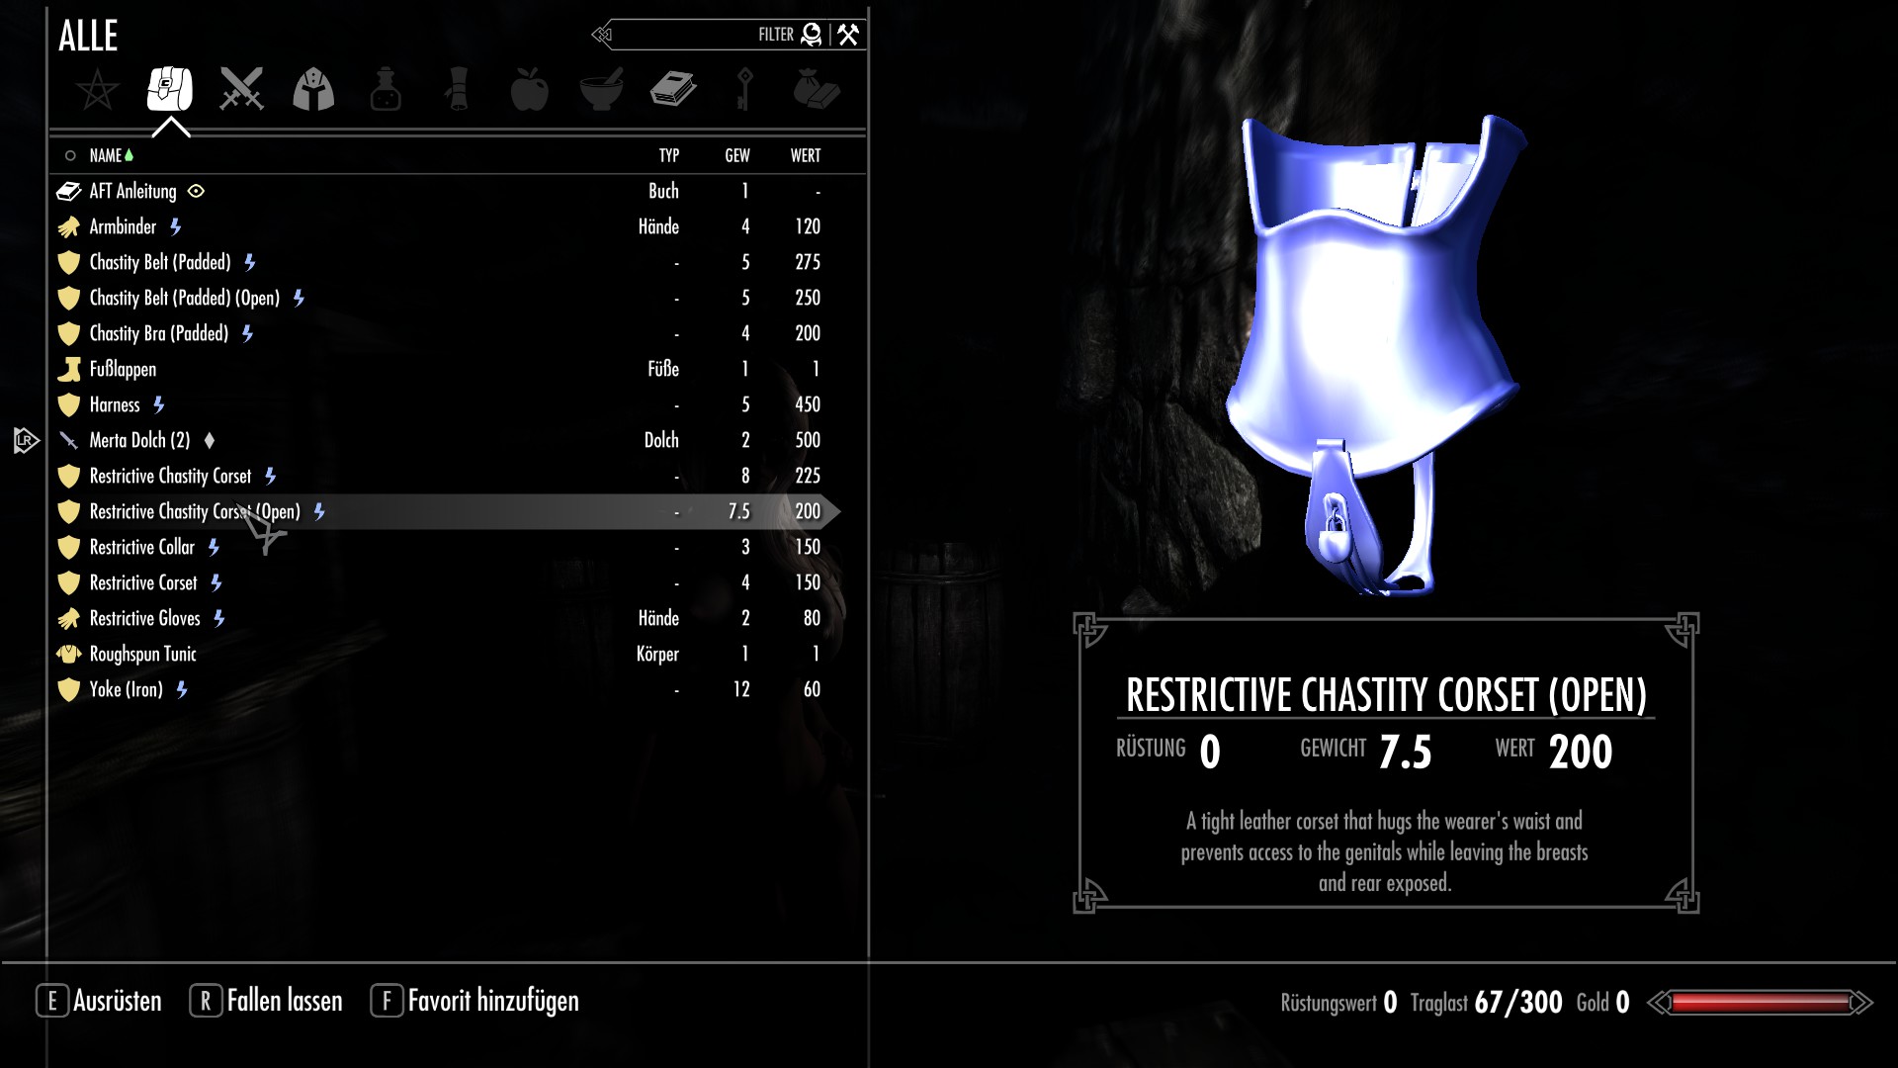The image size is (1898, 1068).
Task: Select the weapons category icon
Action: click(240, 90)
